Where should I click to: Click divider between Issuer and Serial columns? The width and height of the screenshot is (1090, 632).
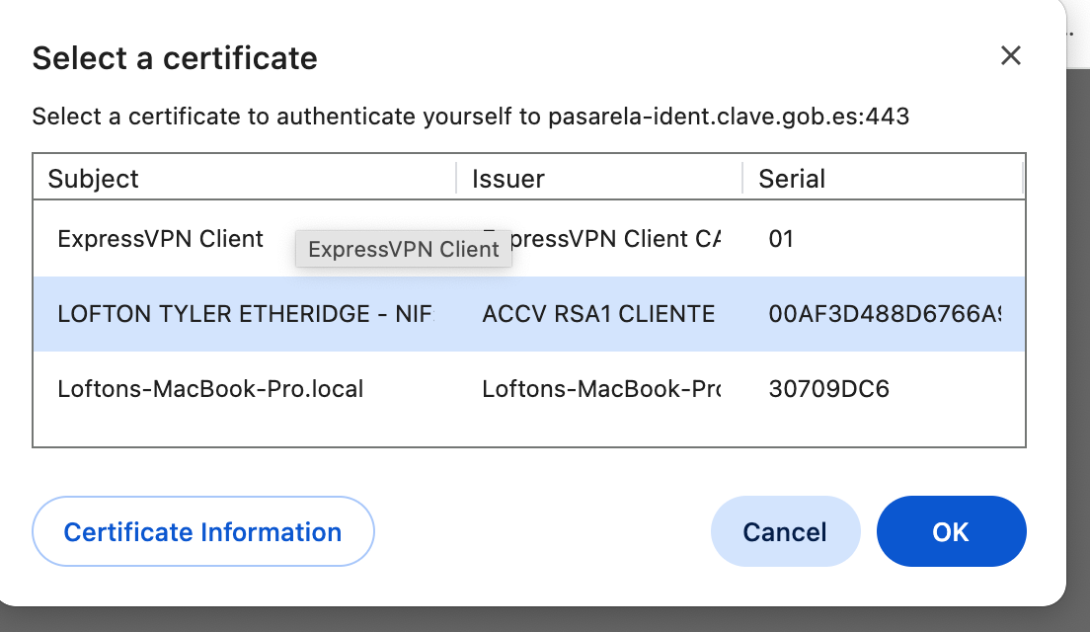(742, 179)
